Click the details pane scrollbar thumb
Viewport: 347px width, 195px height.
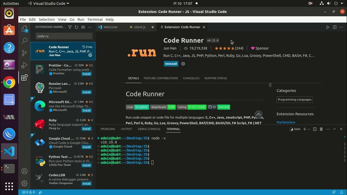pyautogui.click(x=270, y=85)
